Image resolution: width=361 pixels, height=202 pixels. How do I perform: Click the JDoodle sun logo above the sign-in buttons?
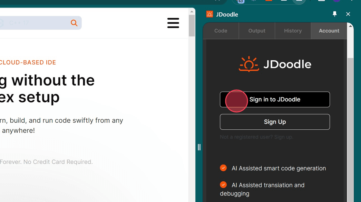[x=249, y=64]
